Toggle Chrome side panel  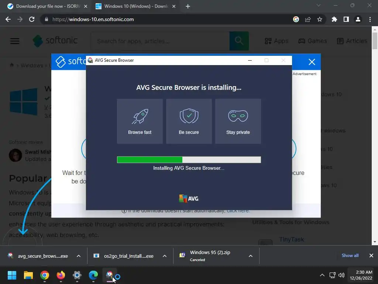[346, 19]
